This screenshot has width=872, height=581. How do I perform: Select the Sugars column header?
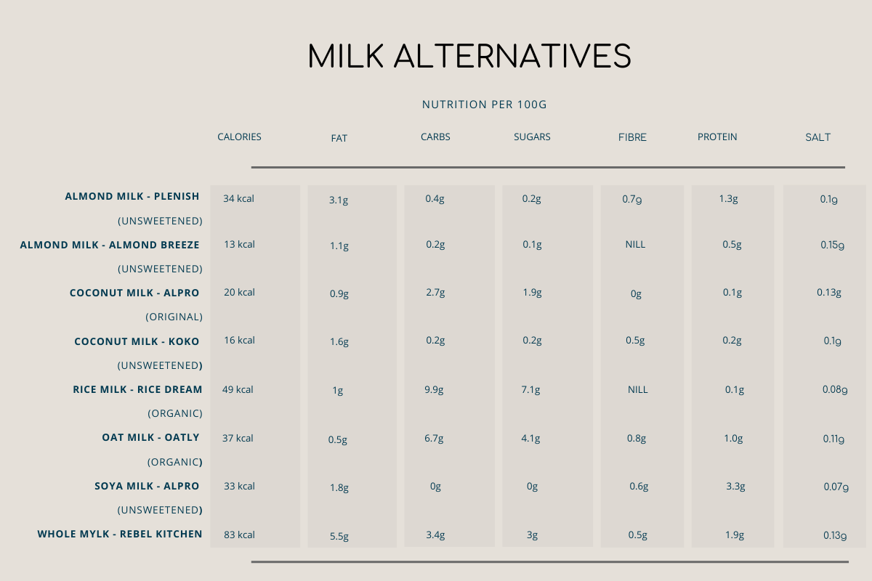coord(532,137)
